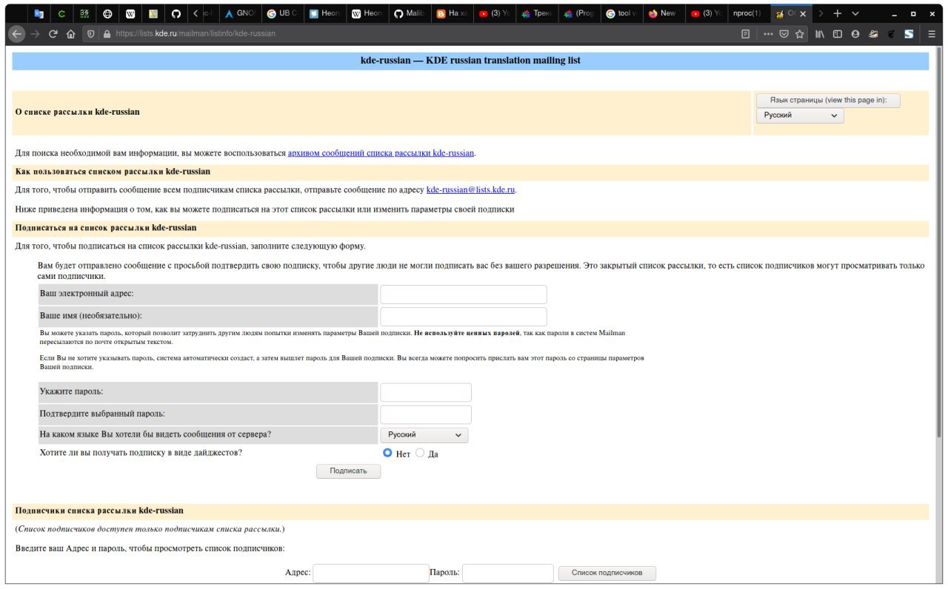Open the Library icon
This screenshot has width=948, height=589.
click(x=821, y=33)
